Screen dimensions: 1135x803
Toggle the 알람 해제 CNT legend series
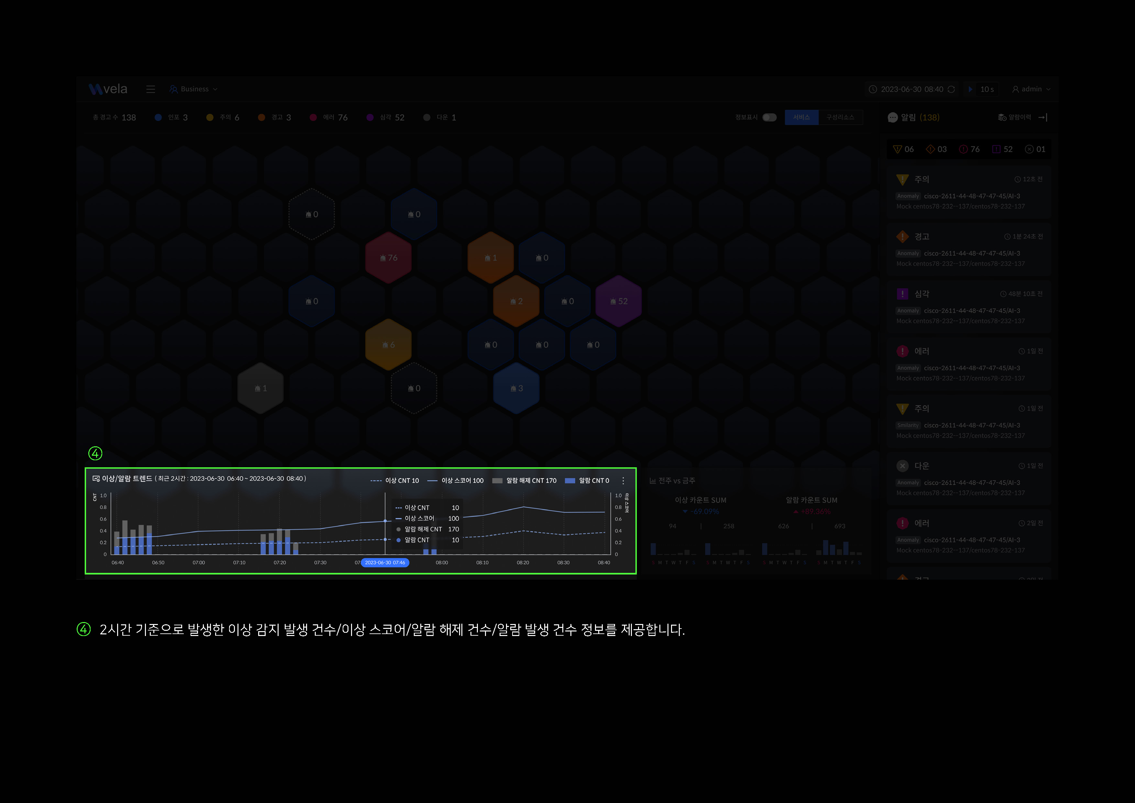tap(524, 481)
